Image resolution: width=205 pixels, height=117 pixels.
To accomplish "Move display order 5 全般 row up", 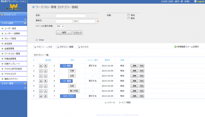I will click(41, 86).
